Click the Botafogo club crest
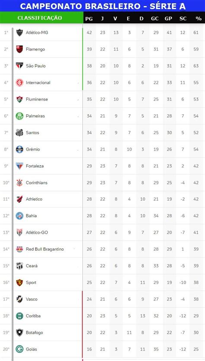Image resolution: width=205 pixels, height=361 pixels. 19,332
